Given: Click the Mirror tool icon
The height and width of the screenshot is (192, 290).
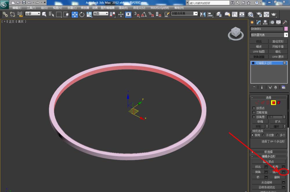Looking at the screenshot, I should click(203, 14).
